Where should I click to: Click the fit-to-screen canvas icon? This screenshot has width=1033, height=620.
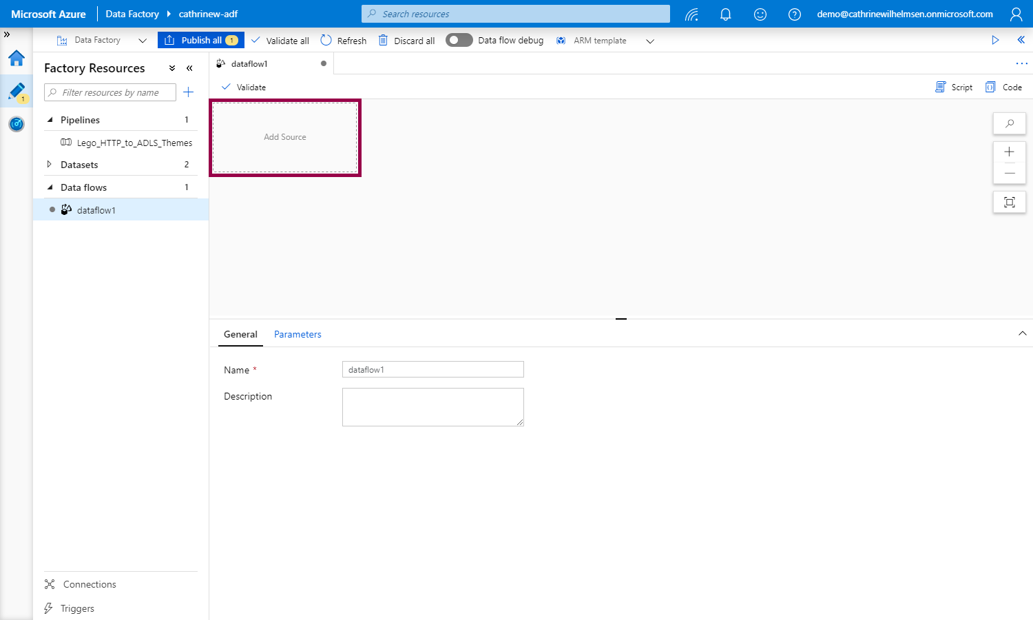click(x=1009, y=202)
